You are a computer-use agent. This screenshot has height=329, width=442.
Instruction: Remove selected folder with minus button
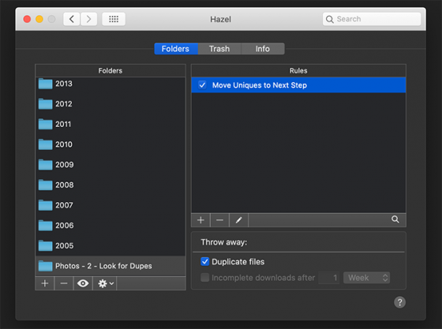pyautogui.click(x=64, y=283)
